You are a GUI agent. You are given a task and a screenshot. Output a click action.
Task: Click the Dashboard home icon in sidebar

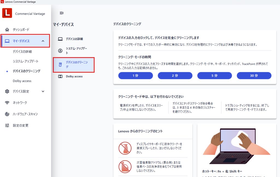(7, 29)
